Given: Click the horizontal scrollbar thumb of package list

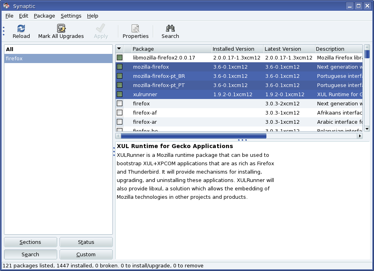Looking at the screenshot, I should tap(194, 136).
